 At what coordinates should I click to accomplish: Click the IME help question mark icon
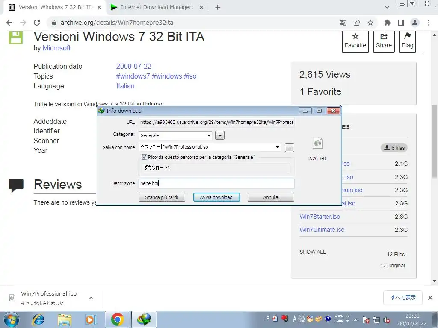(328, 318)
